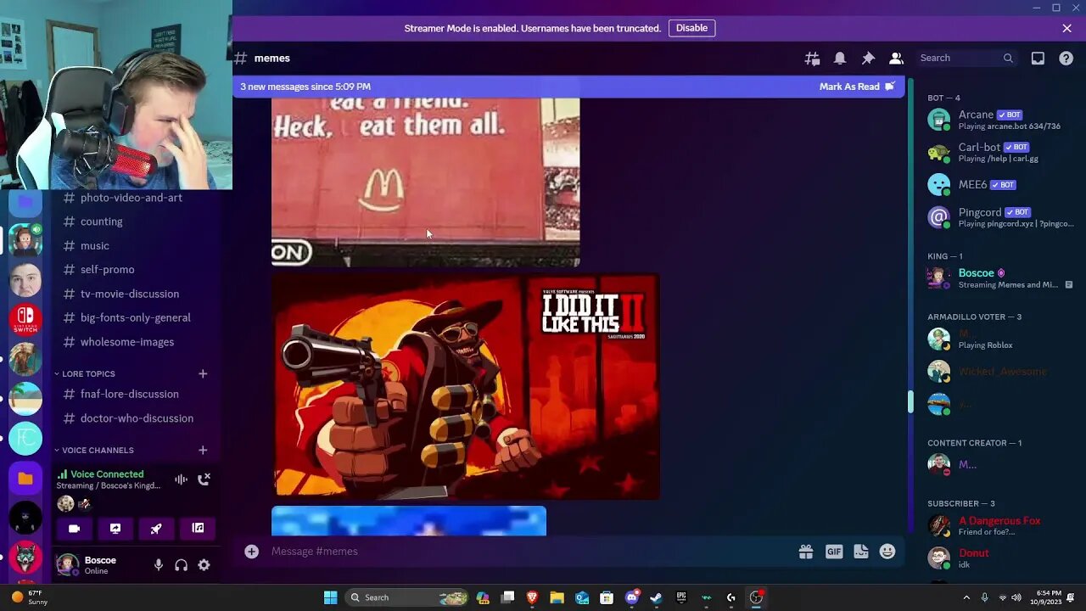Screen dimensions: 1086x611
Task: Click the plus attach button in message box
Action: pos(251,552)
